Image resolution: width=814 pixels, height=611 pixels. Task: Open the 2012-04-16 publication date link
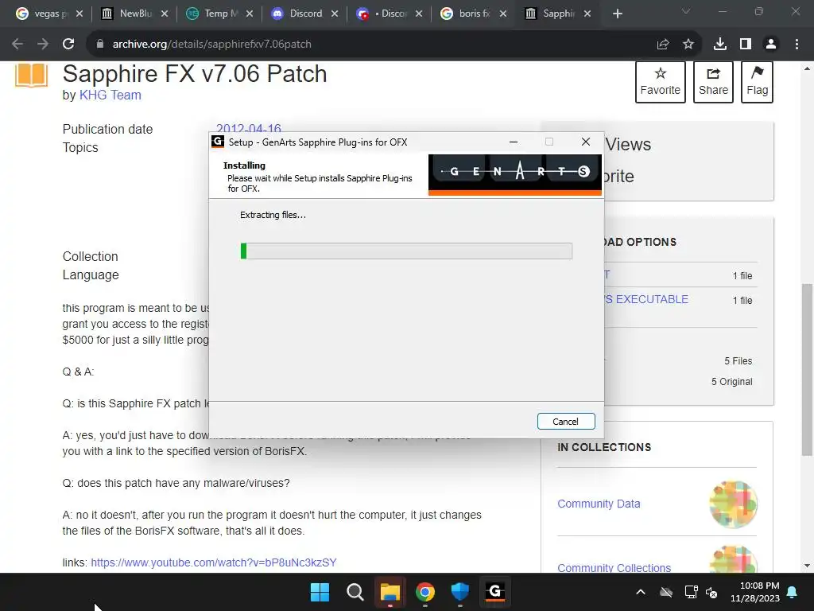pyautogui.click(x=249, y=128)
